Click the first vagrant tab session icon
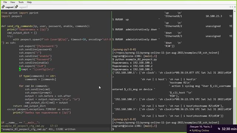This screenshot has height=133, width=237. pos(3,7)
